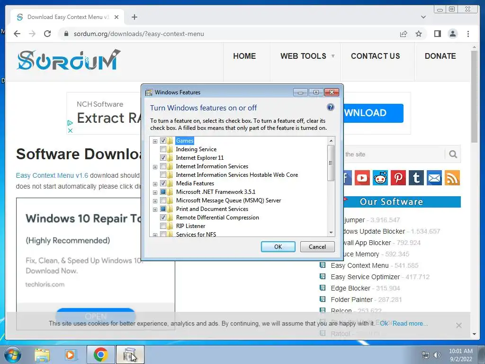Expand Microsoft .NET Framework 3.5.1 node
Viewport: 485px width, 364px height.
[155, 192]
